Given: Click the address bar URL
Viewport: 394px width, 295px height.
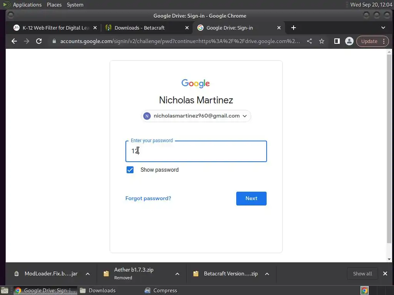Looking at the screenshot, I should [x=180, y=41].
